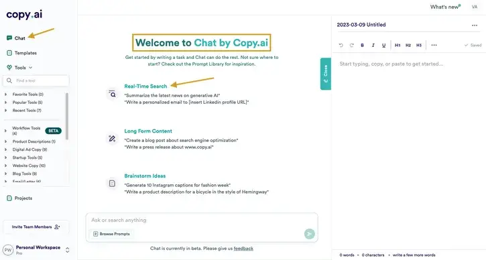The height and width of the screenshot is (260, 486).
Task: Click the VA user avatar
Action: 475,7
